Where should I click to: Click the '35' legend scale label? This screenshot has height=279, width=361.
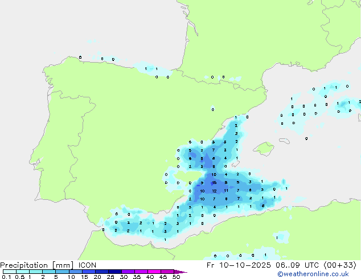[137, 277]
